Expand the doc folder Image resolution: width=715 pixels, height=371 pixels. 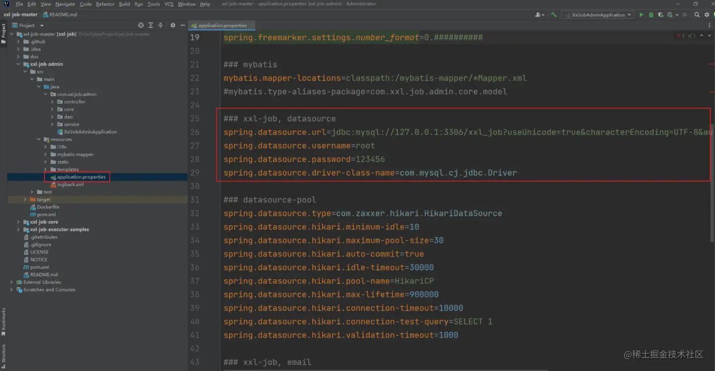click(x=18, y=57)
